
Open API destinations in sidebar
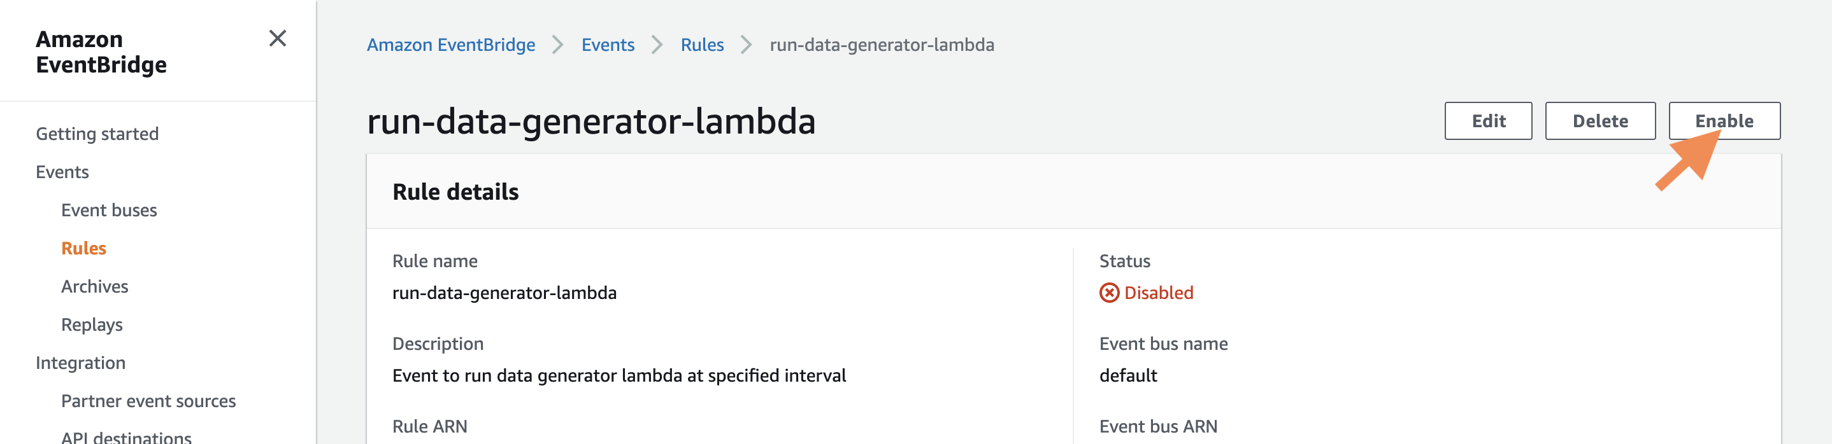pos(127,436)
